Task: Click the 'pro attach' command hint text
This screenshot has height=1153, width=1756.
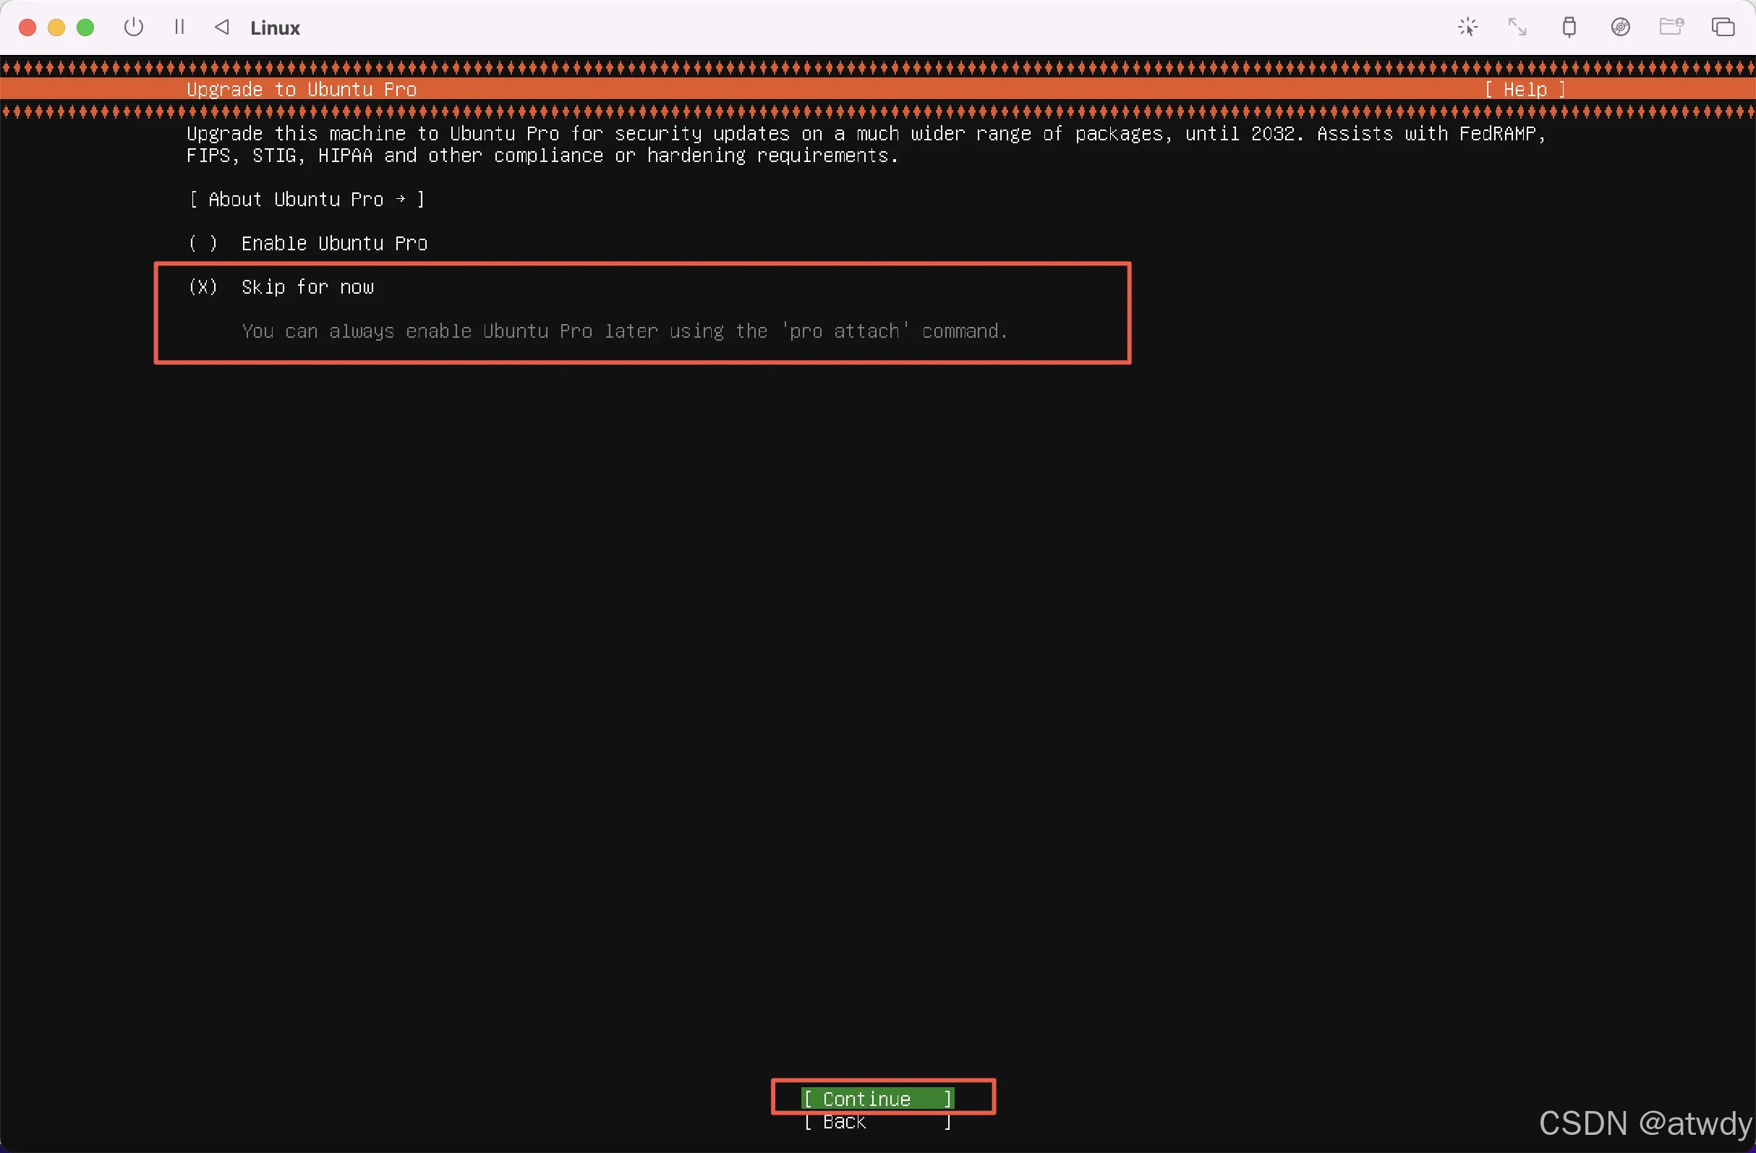Action: tap(624, 331)
